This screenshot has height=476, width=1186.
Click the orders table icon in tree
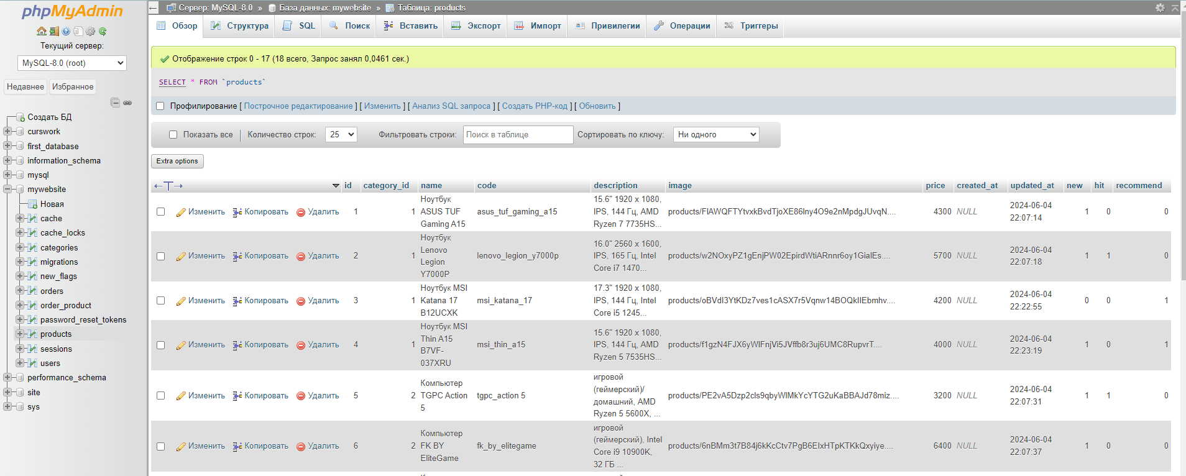(x=33, y=291)
